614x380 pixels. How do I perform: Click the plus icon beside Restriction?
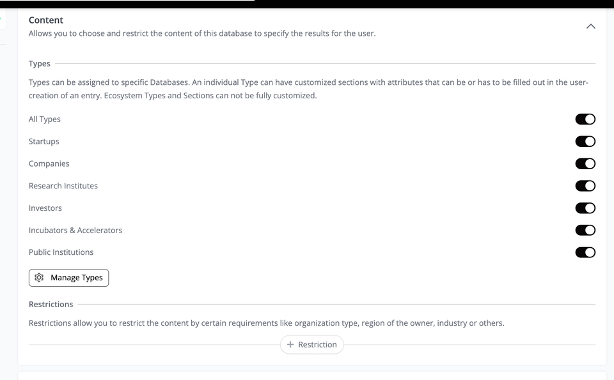(290, 345)
